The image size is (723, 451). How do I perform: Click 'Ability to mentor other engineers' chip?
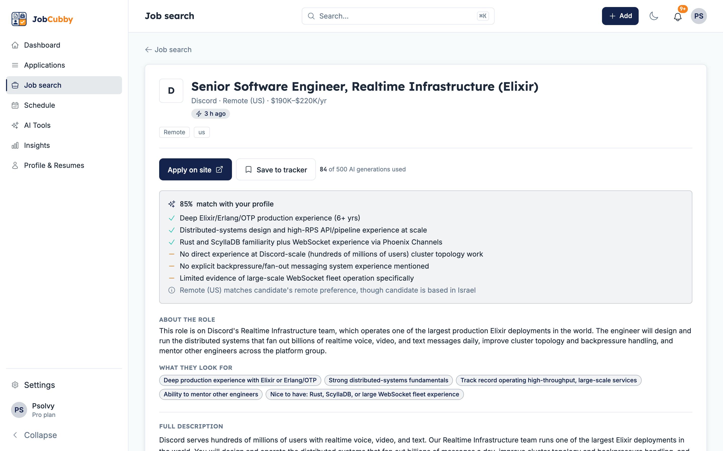pos(211,394)
